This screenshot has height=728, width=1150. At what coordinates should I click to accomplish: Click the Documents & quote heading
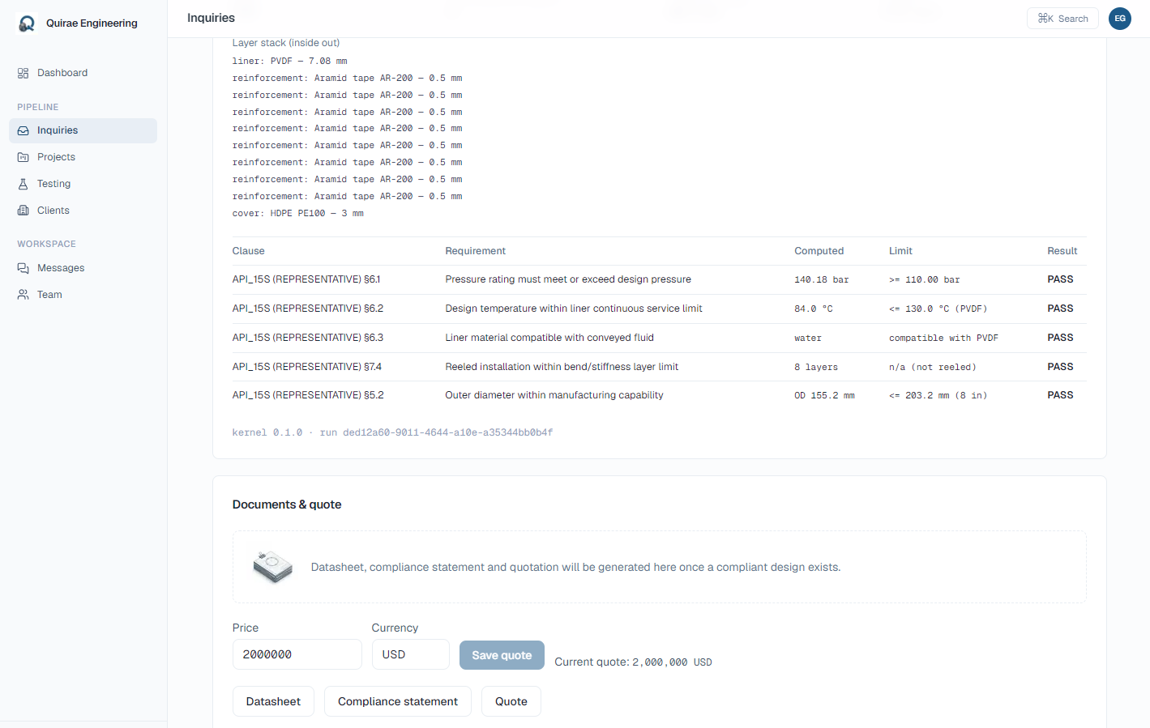click(287, 504)
